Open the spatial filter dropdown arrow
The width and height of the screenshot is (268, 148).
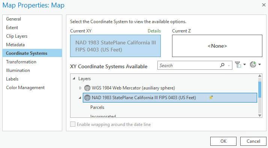pyautogui.click(x=244, y=64)
